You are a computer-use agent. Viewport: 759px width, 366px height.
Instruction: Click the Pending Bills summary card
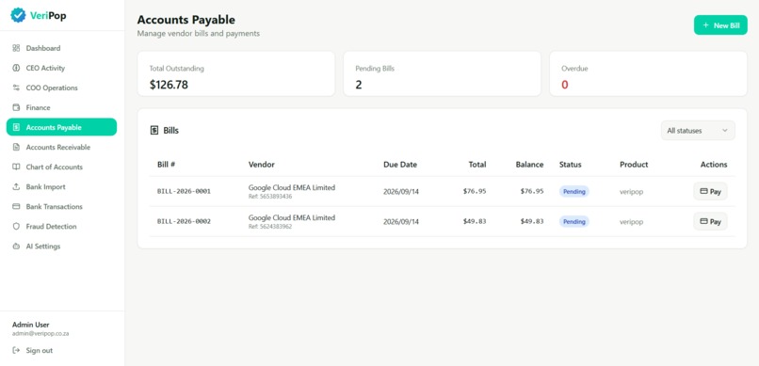(x=442, y=73)
